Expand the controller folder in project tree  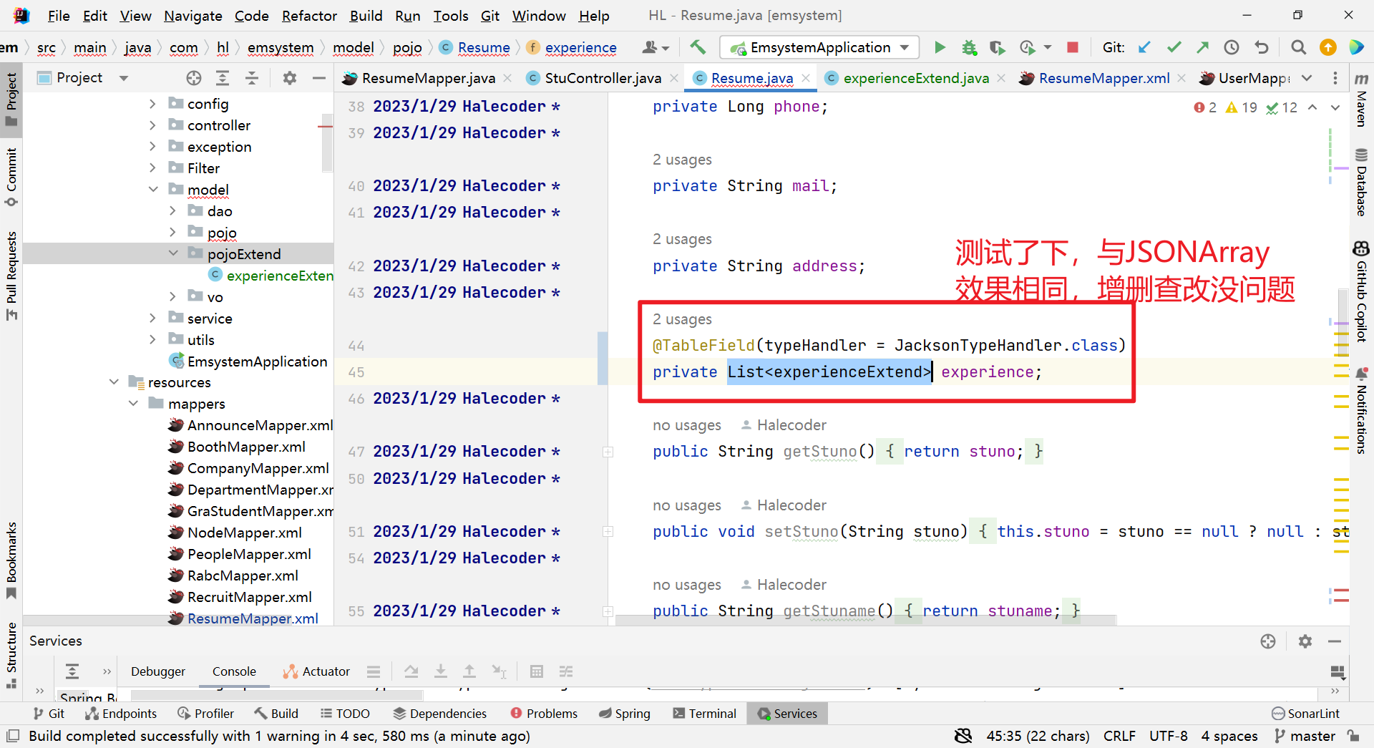click(152, 125)
